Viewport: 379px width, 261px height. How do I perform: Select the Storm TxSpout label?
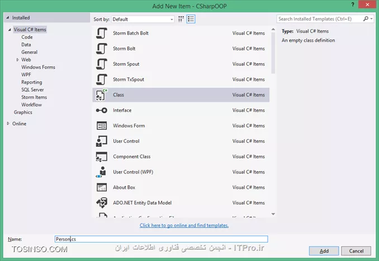pos(129,79)
